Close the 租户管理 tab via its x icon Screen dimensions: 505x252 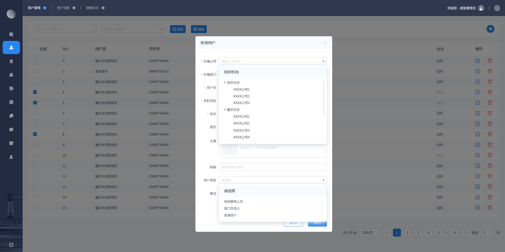pyautogui.click(x=45, y=8)
